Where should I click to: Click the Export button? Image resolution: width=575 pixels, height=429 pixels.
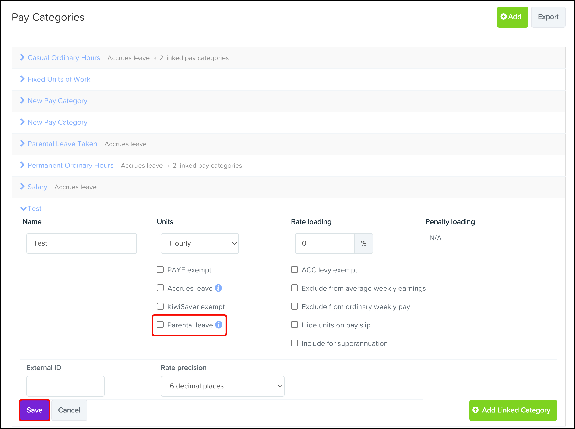coord(548,17)
